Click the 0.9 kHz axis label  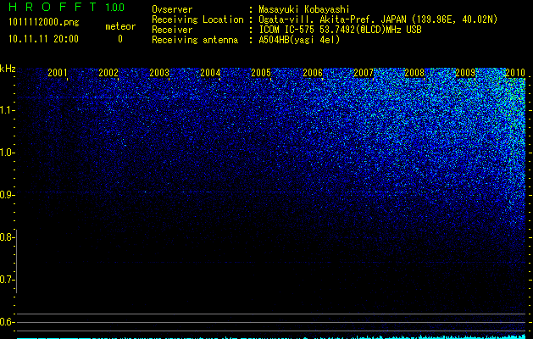(7, 195)
